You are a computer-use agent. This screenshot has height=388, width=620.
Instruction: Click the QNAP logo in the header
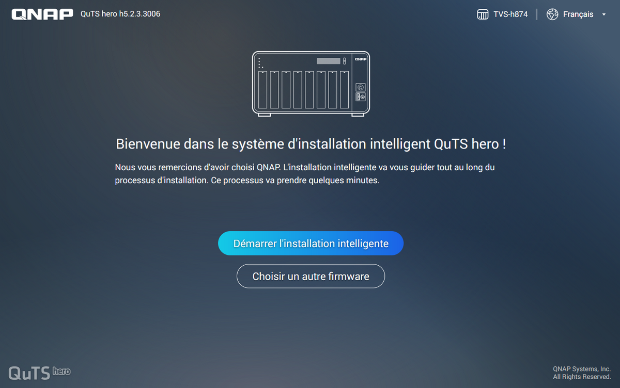pos(42,14)
